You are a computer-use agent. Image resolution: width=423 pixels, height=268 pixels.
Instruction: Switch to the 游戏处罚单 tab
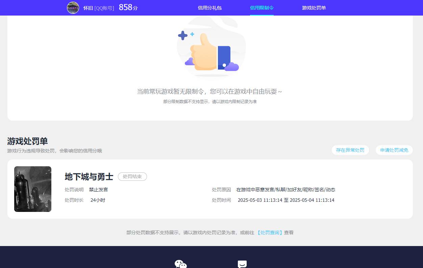314,8
